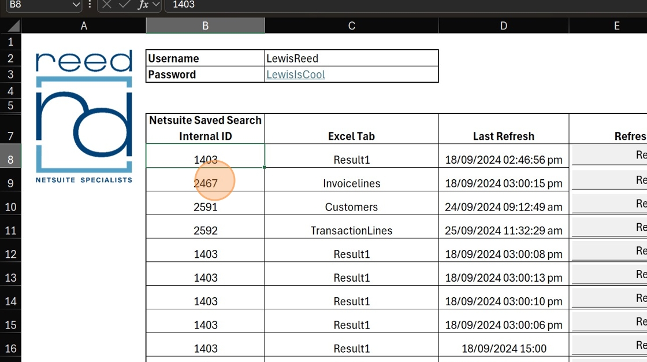Click the formula bar showing 1403
This screenshot has height=362, width=647.
coord(406,5)
